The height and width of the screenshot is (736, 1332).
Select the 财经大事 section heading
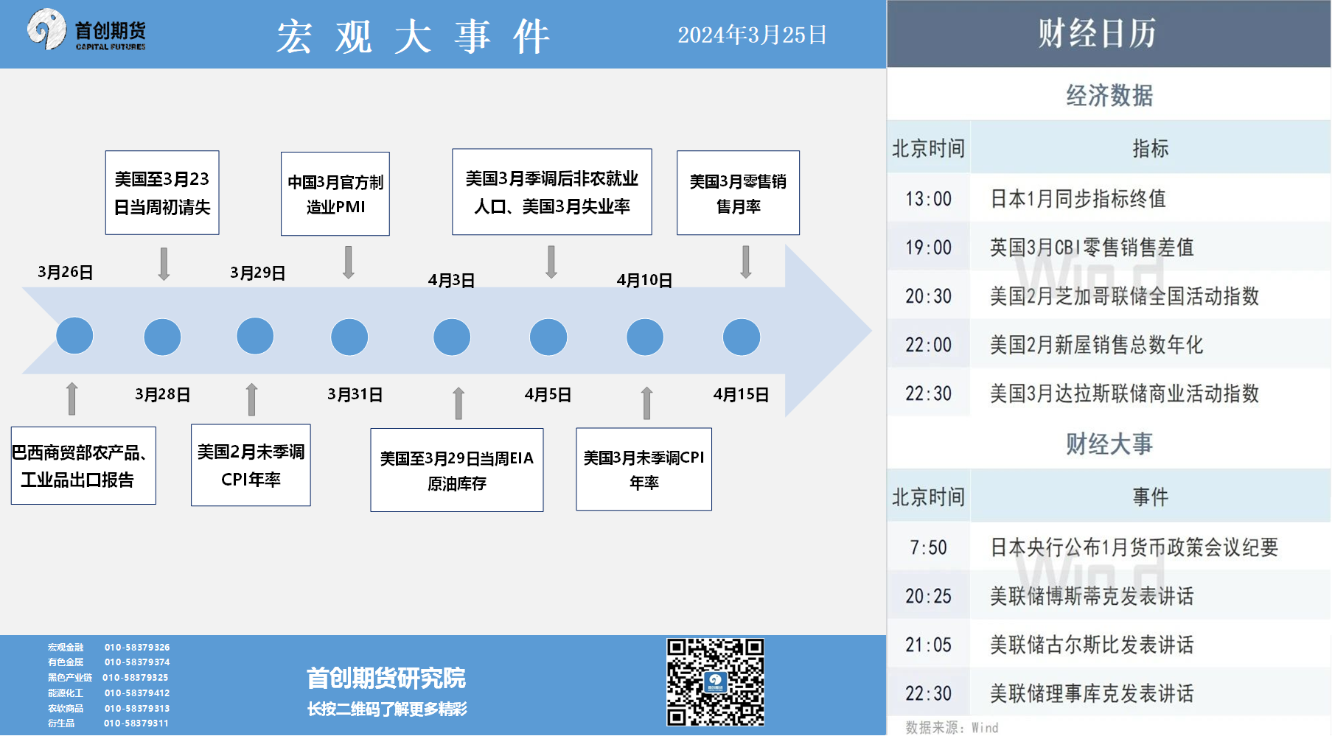point(1109,444)
